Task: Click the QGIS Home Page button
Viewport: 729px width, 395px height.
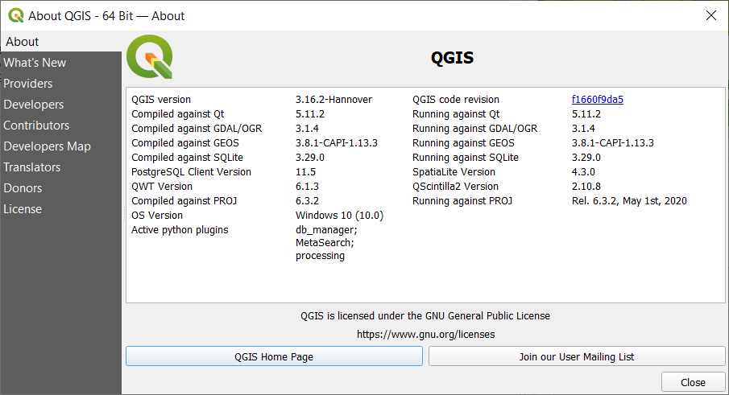Action: [274, 356]
